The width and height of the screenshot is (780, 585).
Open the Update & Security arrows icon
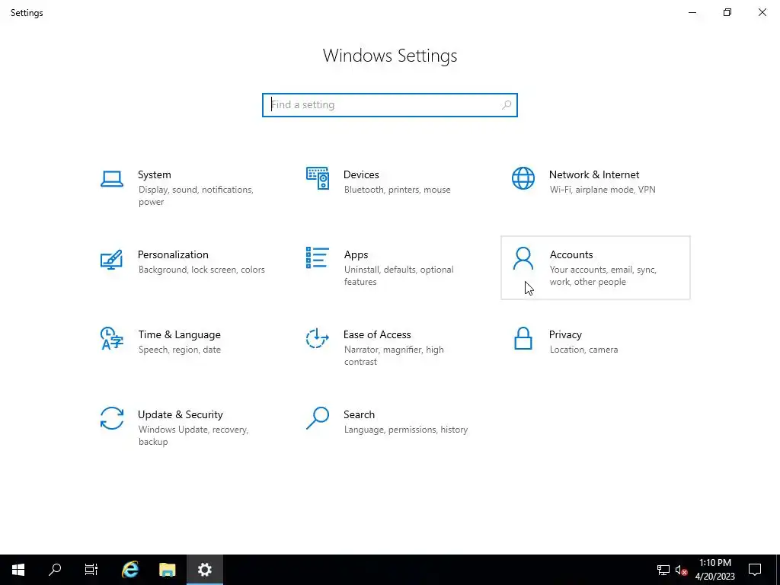click(112, 418)
